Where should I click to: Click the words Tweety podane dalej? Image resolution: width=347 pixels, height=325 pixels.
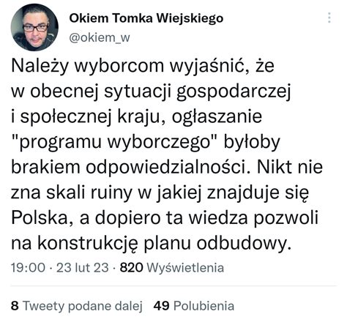pyautogui.click(x=83, y=306)
